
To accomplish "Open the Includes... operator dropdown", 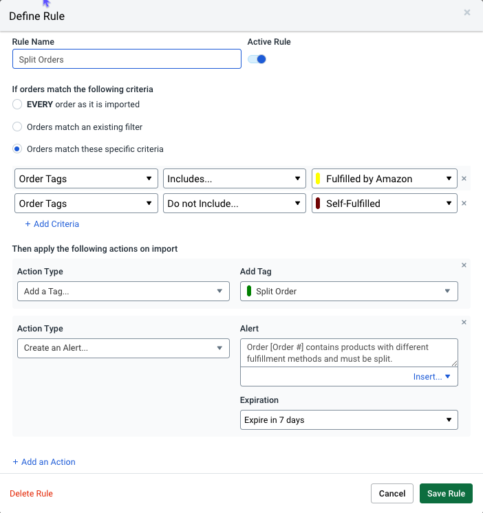I will pos(235,179).
